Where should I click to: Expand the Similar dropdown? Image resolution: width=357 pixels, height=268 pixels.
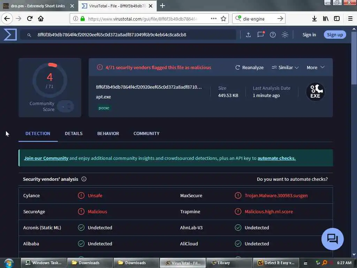tap(285, 67)
